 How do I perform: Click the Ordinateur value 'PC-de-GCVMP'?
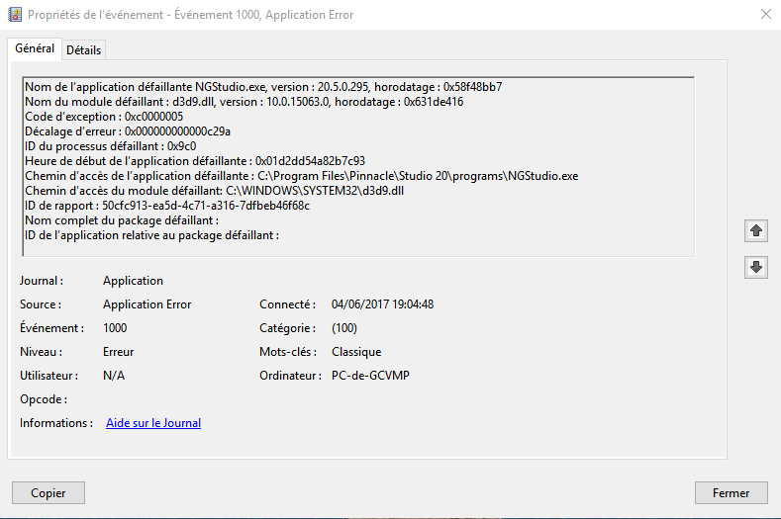pos(370,376)
